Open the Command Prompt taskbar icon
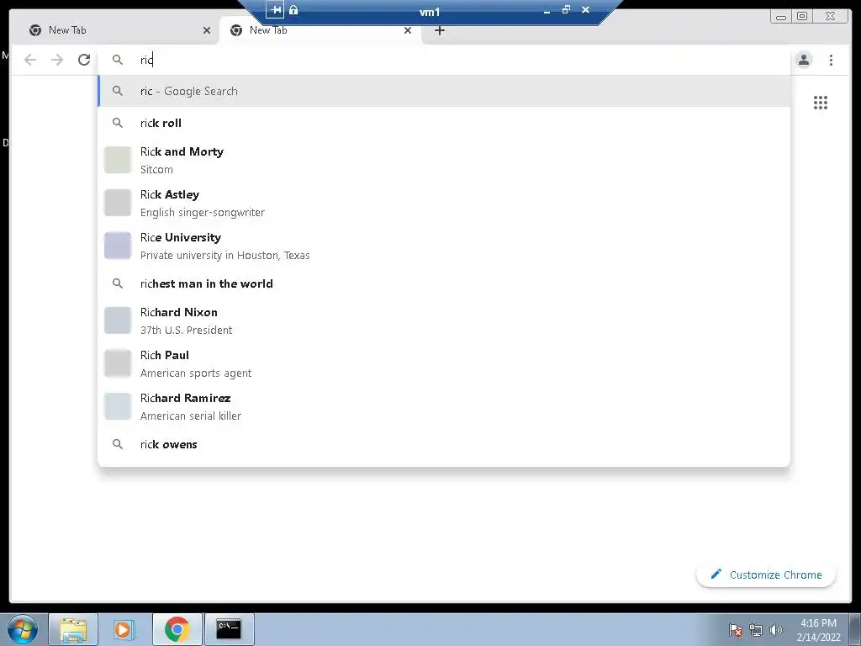The width and height of the screenshot is (861, 646). click(x=229, y=629)
